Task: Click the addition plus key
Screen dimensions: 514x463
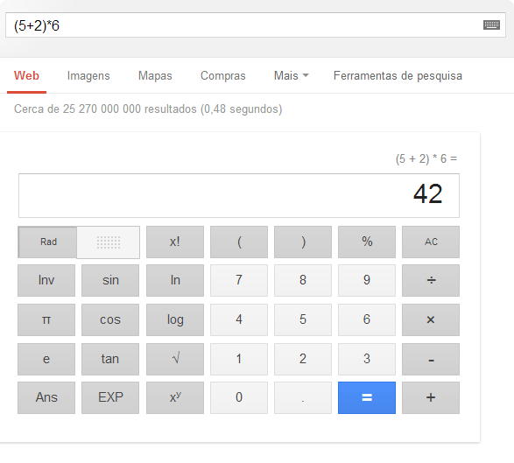Action: pos(431,397)
